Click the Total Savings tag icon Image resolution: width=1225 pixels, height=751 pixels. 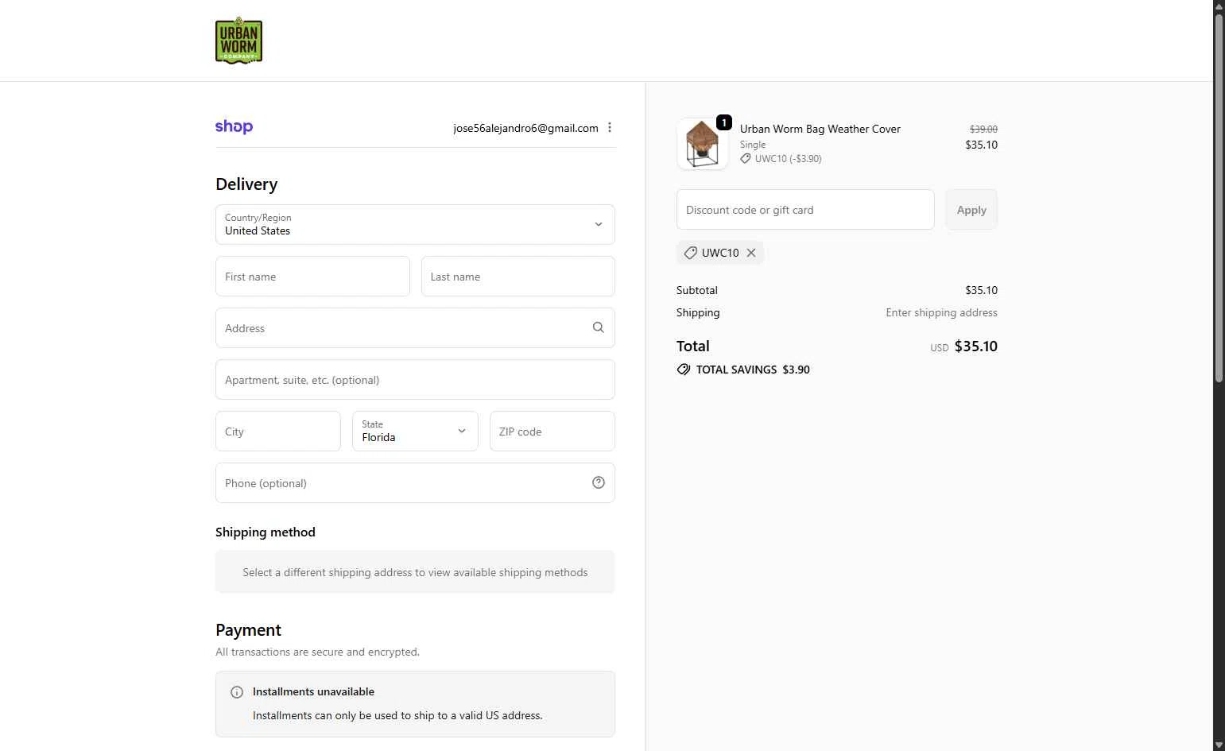coord(684,370)
